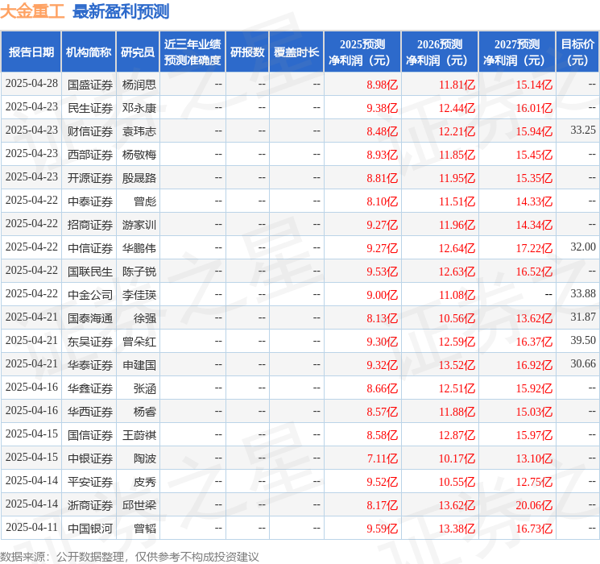600x564 pixels.
Task: Select the 开源证券 institution cell
Action: pos(90,178)
